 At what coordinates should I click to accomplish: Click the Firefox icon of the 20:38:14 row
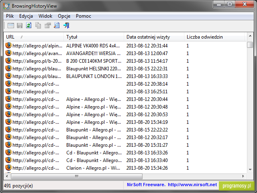[x=8, y=84]
